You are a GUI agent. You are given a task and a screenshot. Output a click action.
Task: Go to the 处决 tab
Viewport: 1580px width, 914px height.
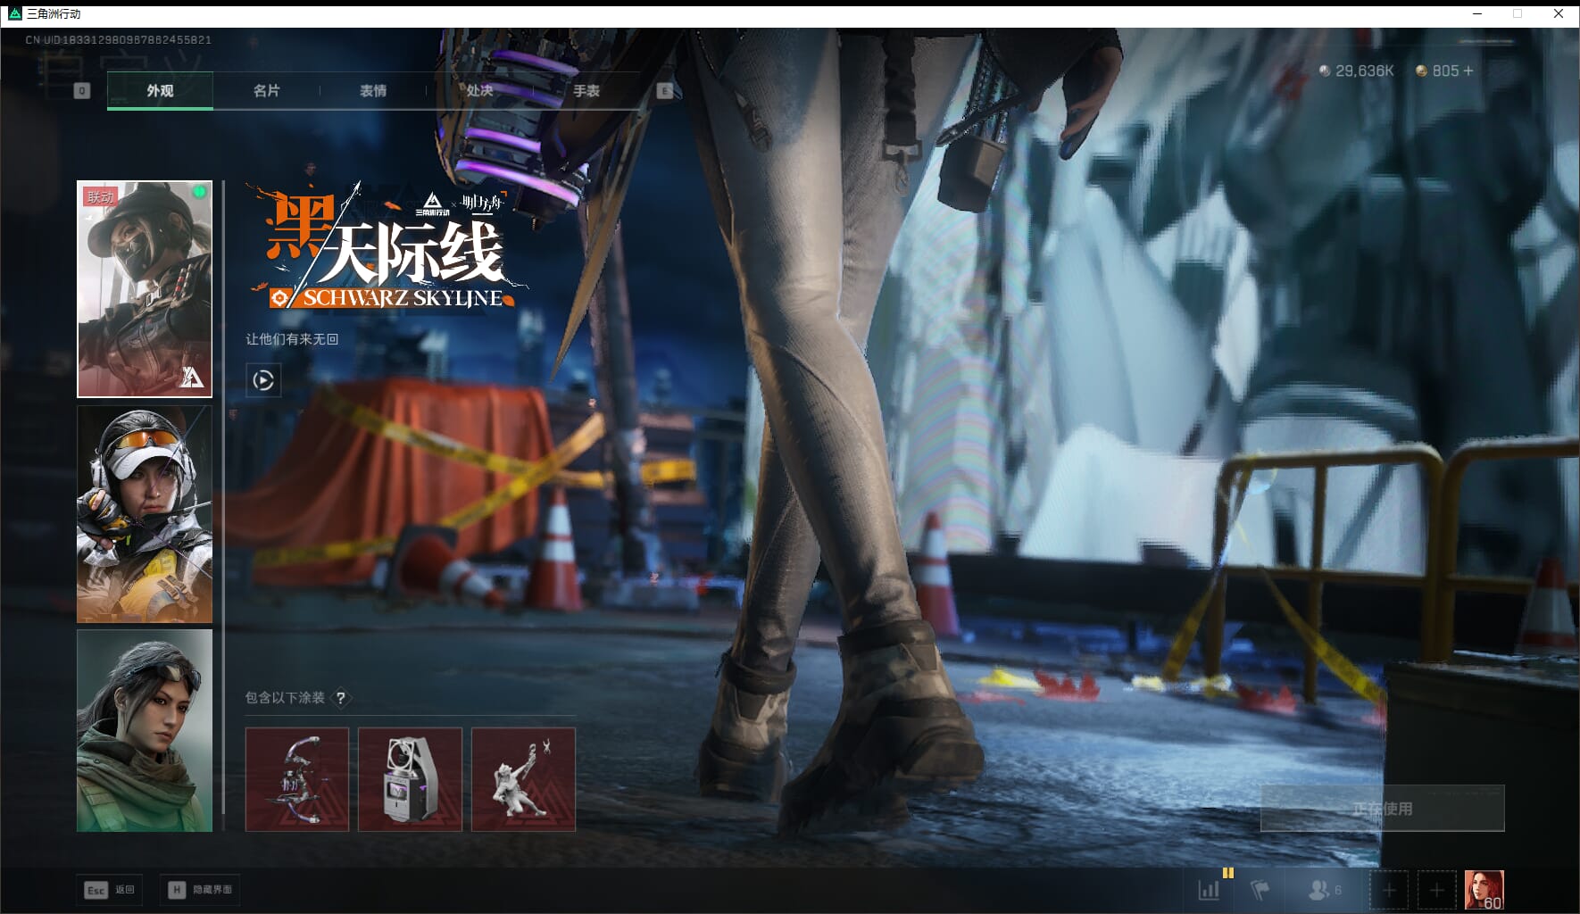coord(479,90)
